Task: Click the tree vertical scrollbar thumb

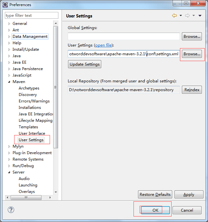Action: tap(56, 87)
